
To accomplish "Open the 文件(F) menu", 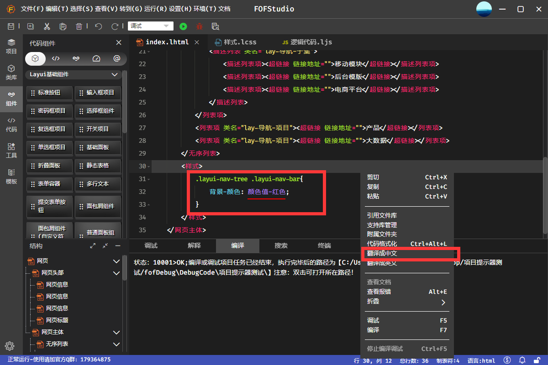I will point(33,9).
